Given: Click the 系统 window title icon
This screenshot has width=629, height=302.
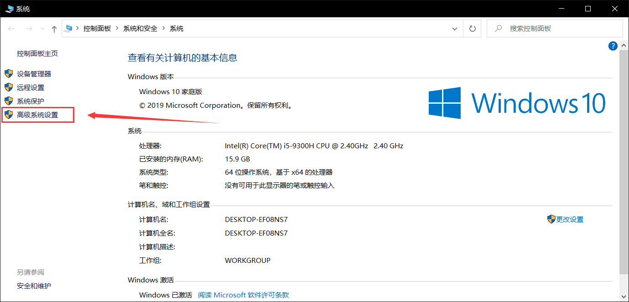Looking at the screenshot, I should pos(9,9).
